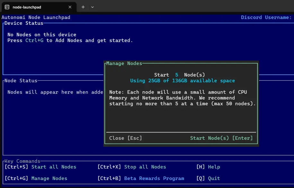The image size is (294, 188).
Task: Click "Using 25GB of 136GB available space"
Action: [183, 80]
